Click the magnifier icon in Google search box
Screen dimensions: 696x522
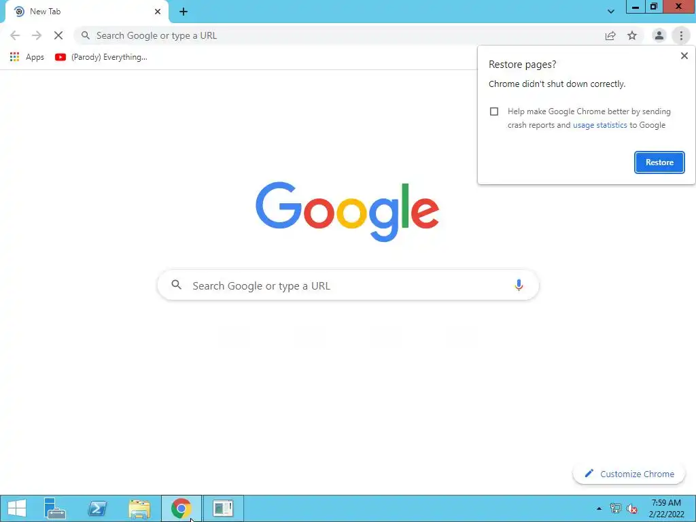click(x=177, y=285)
